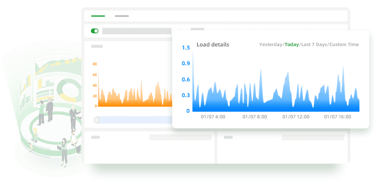
Task: Select the Today time range
Action: 291,45
